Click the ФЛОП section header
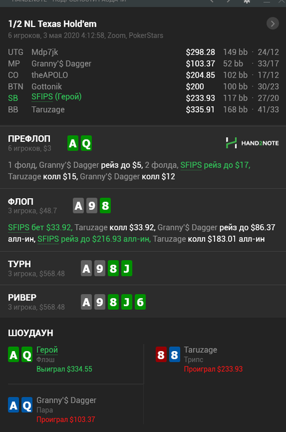Screen dimensions: 286x432 (20, 202)
